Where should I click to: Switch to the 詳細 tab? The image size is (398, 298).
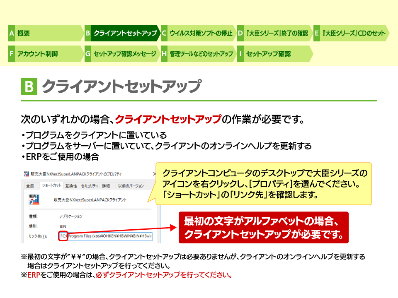pos(106,186)
